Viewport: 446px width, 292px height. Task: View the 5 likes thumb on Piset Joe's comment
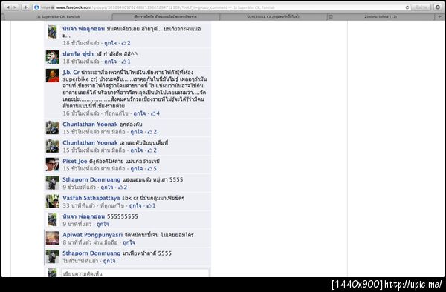[x=152, y=169]
